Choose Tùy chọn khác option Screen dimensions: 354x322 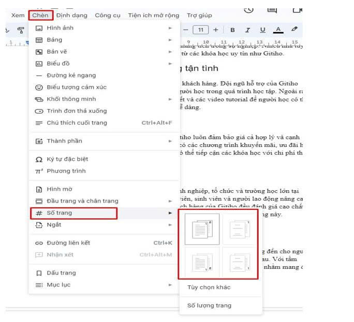coord(209,287)
